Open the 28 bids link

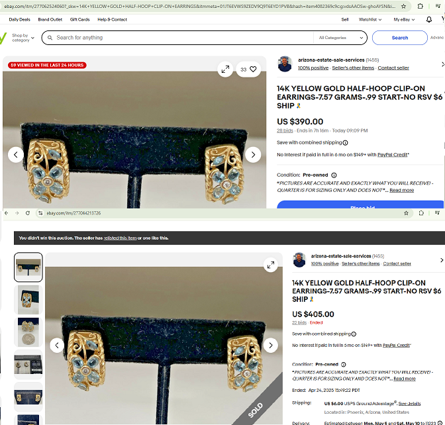[x=285, y=131]
